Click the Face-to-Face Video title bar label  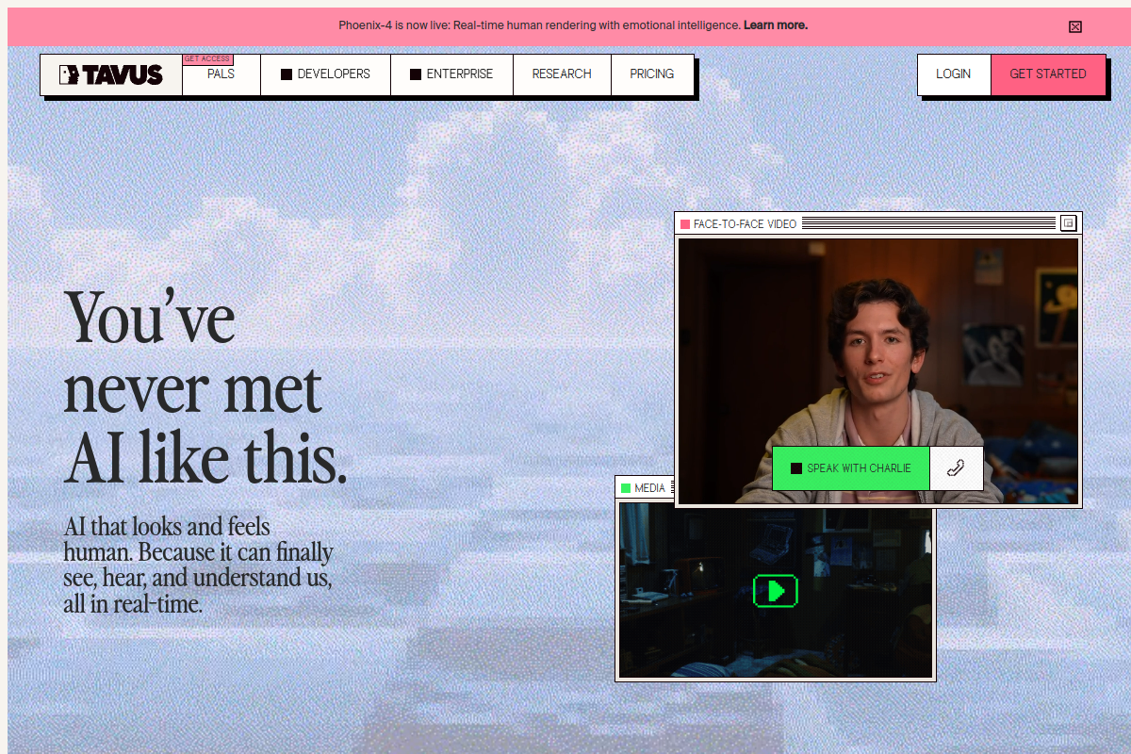click(x=745, y=224)
